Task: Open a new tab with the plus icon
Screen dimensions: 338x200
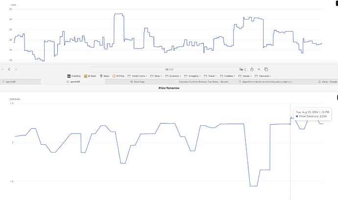Action: 259,69
